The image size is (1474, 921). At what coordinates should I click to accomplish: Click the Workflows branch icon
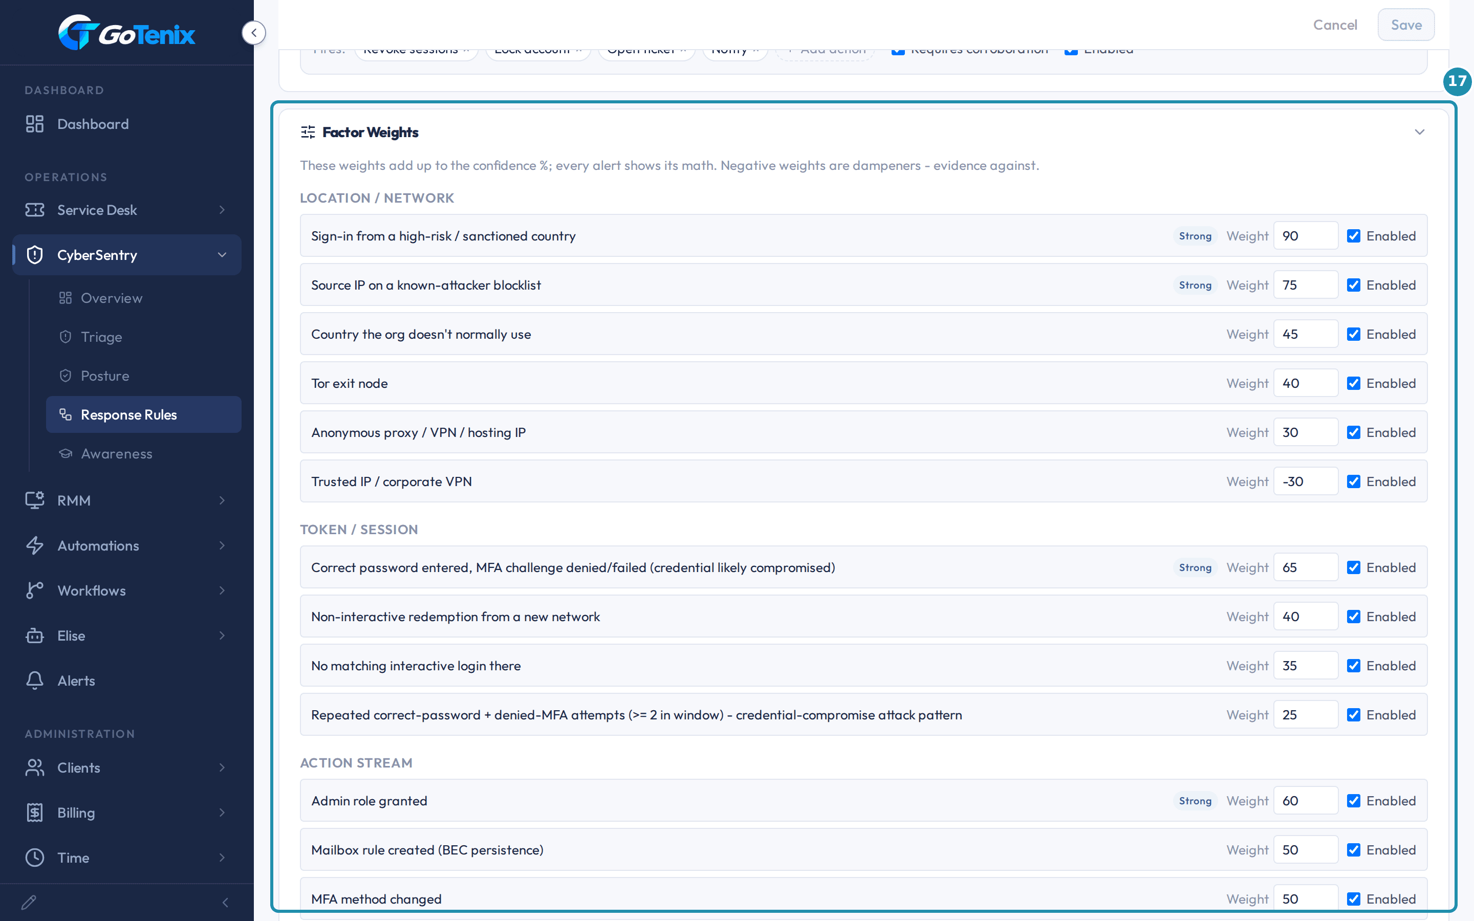pos(35,591)
